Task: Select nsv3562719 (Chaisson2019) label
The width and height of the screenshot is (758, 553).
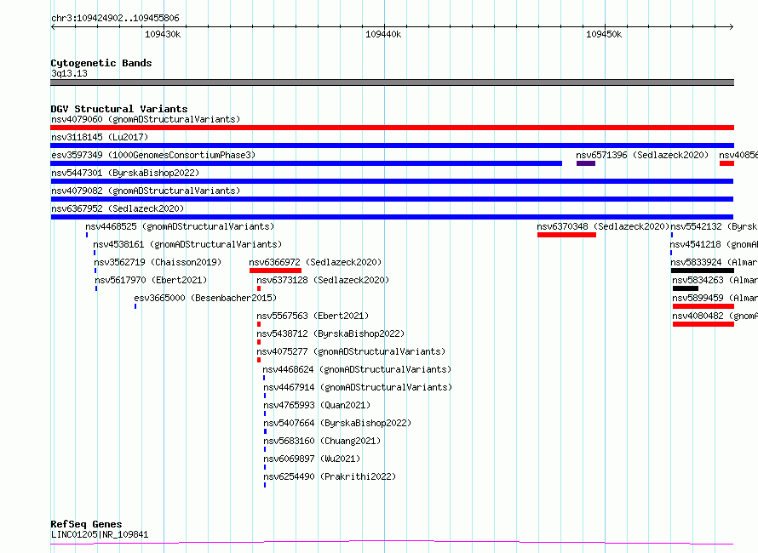Action: click(x=158, y=262)
